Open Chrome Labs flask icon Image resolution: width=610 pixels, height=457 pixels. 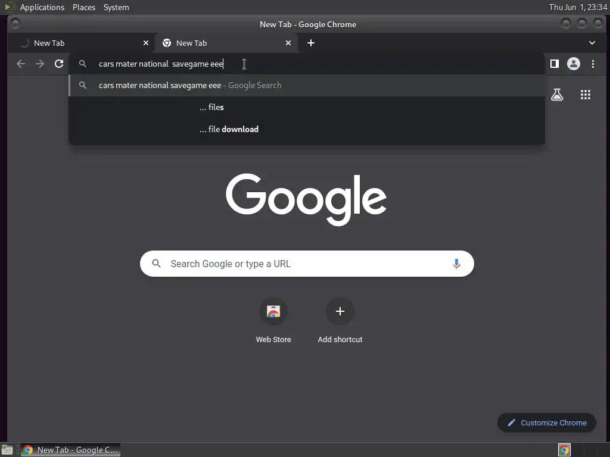coord(557,95)
